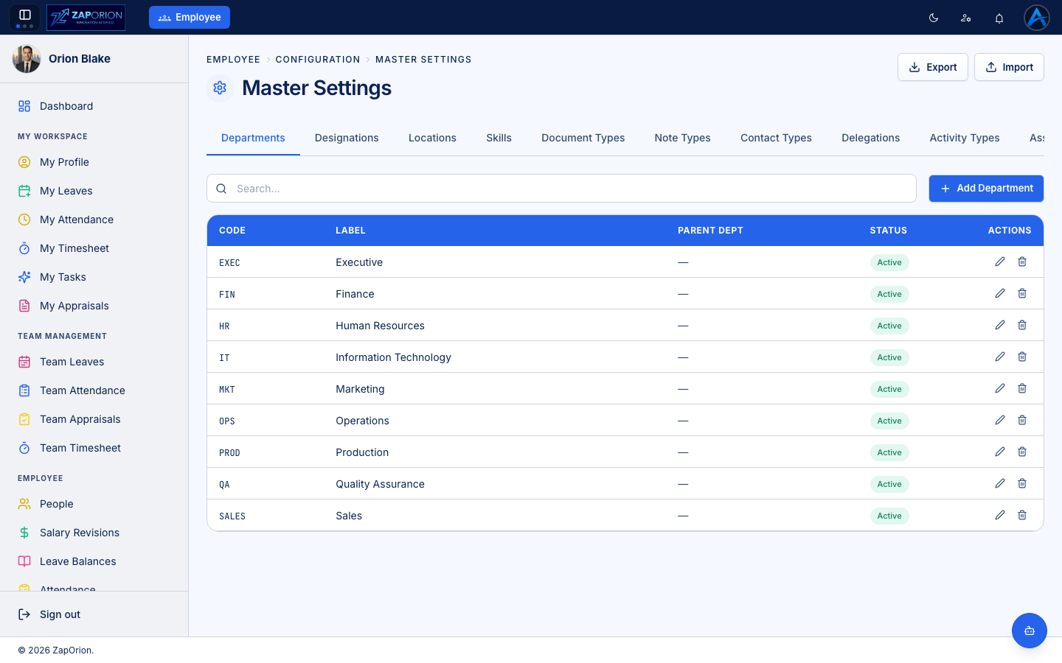Open Team Appraisals page
1062x663 pixels.
coord(94,419)
